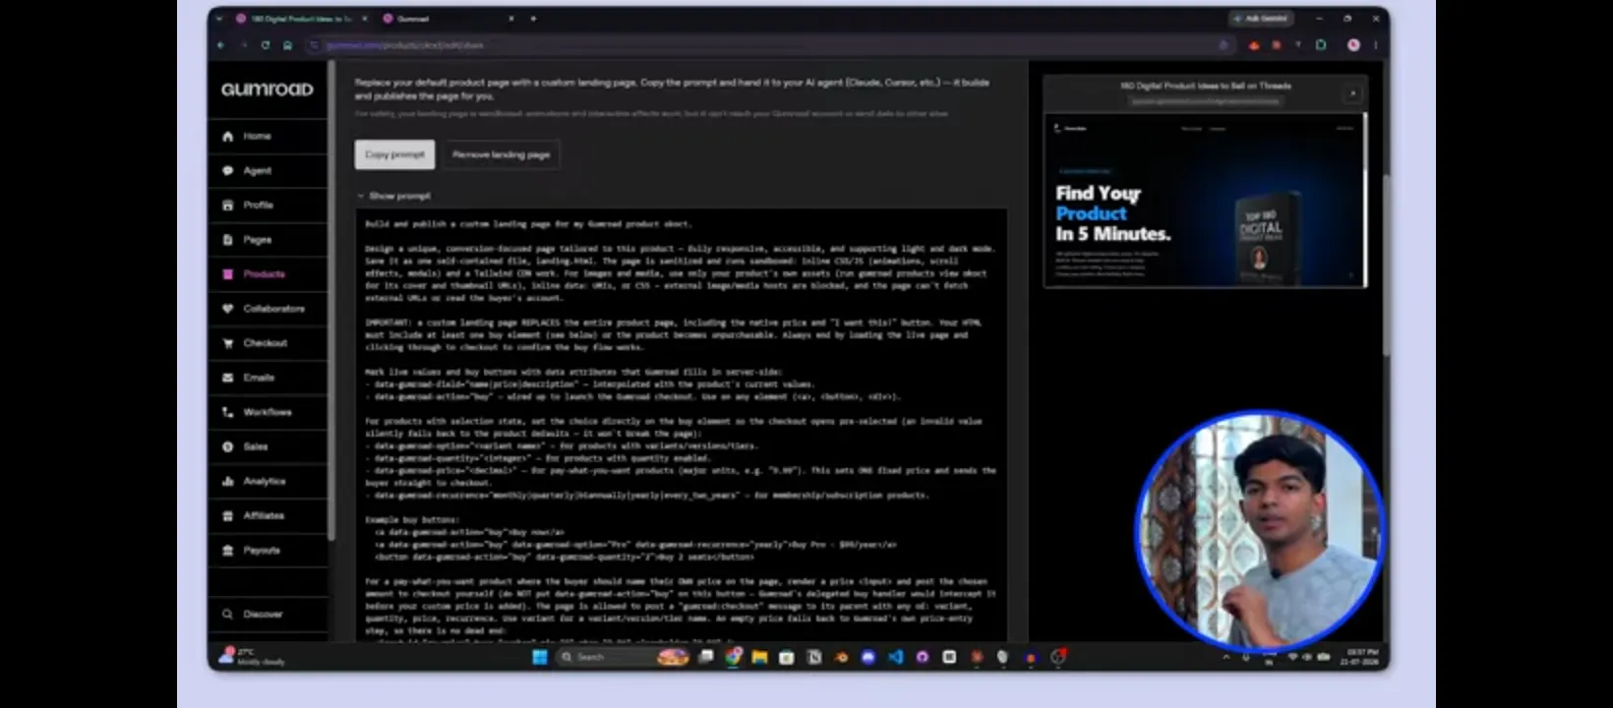
Task: Open the Payouts section in sidebar
Action: (x=268, y=550)
